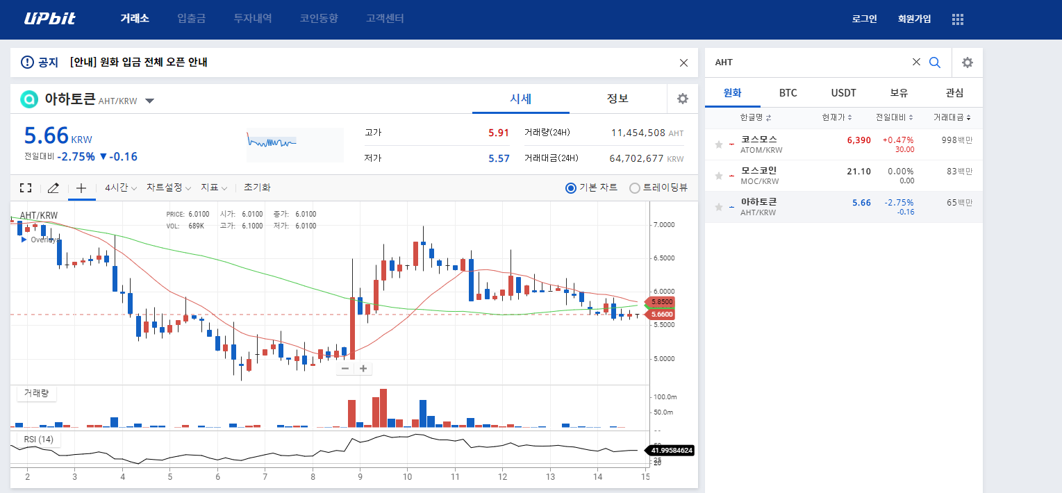
Task: Click the 아하토큰 coin logo icon
Action: pyautogui.click(x=29, y=99)
